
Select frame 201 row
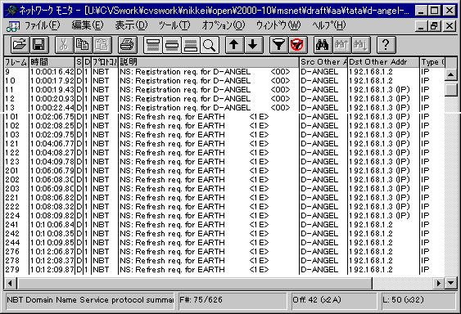(224, 171)
